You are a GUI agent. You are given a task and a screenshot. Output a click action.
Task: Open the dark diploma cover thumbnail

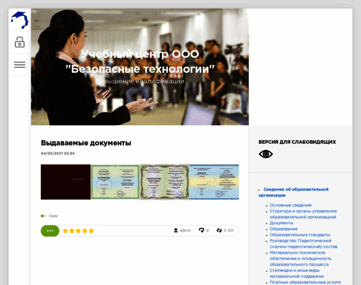[x=66, y=182]
